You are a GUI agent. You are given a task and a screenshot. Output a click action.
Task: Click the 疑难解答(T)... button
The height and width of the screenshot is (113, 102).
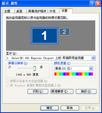[x=62, y=91]
